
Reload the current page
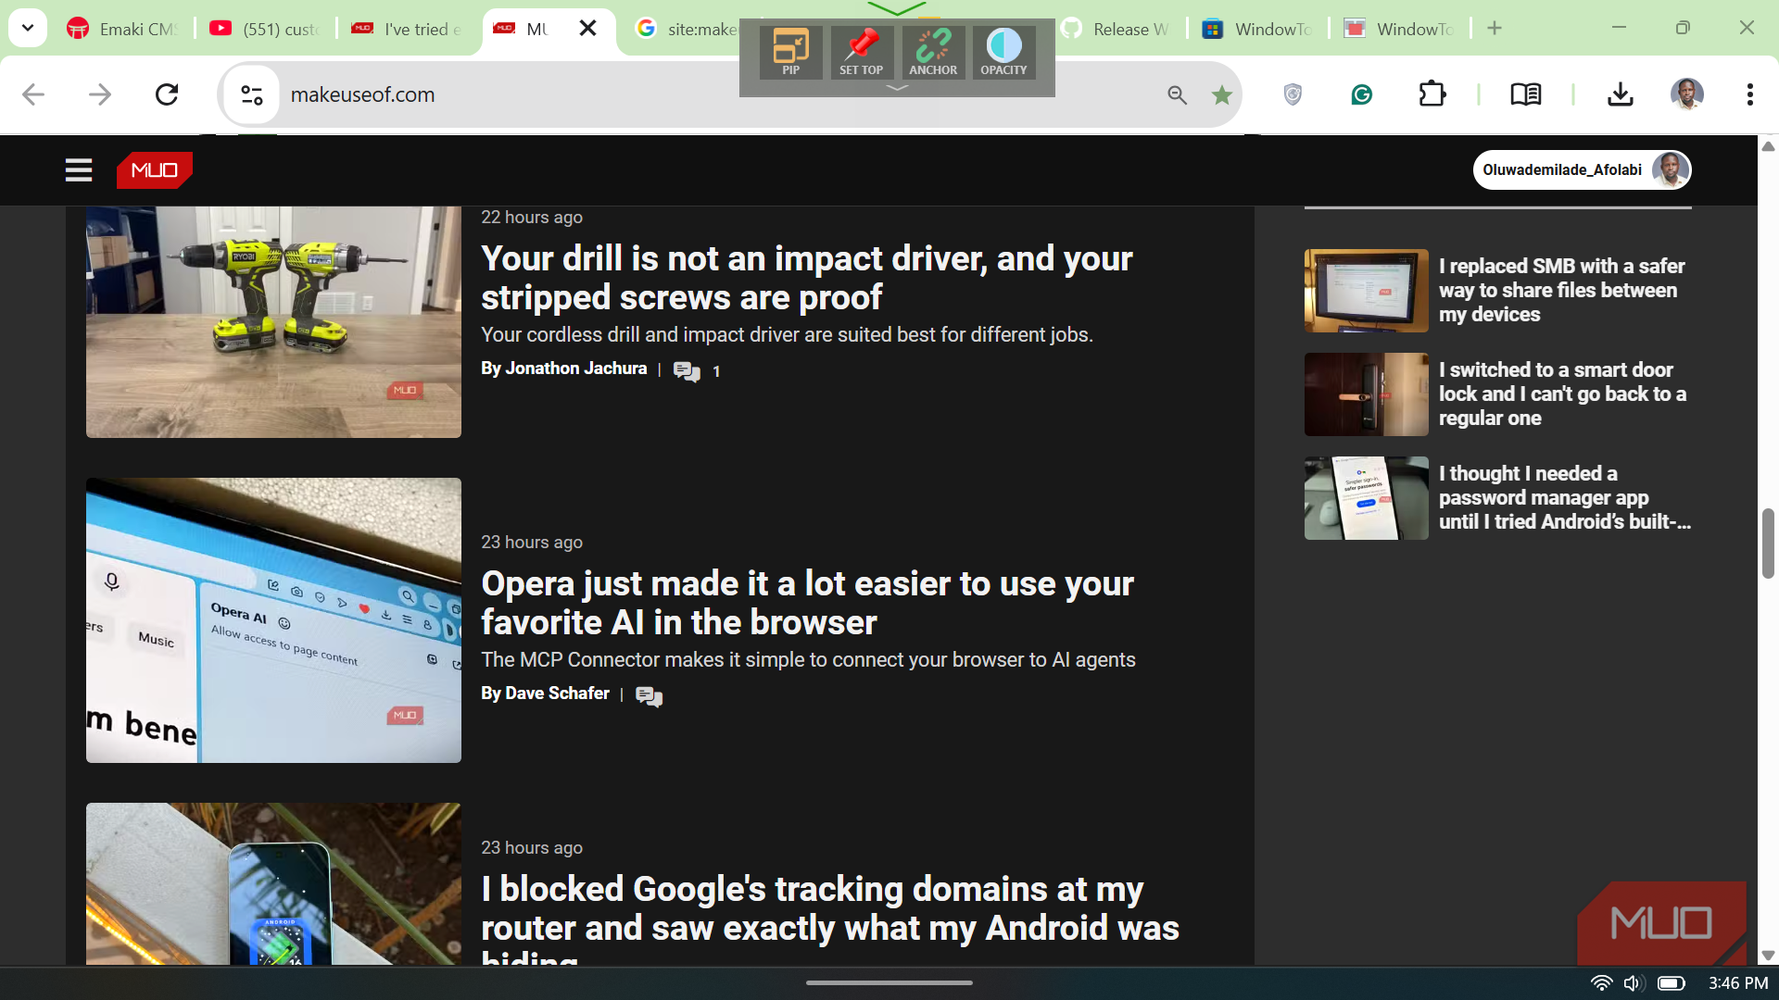pos(167,94)
